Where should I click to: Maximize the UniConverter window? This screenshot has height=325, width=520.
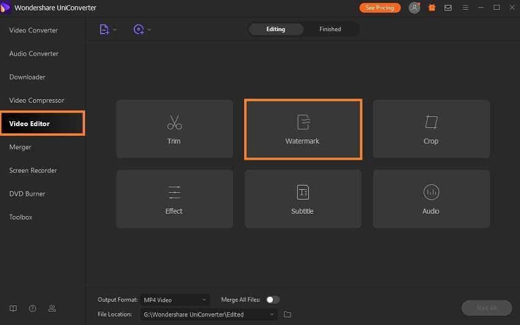[497, 7]
